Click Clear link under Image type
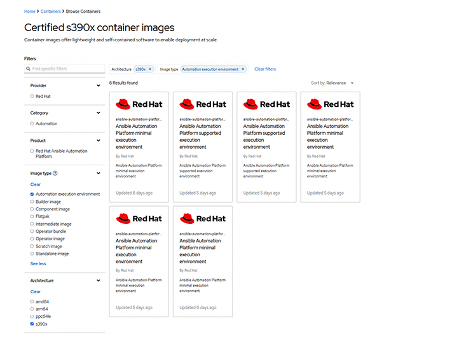Screen dimensions: 473x339 click(36, 184)
